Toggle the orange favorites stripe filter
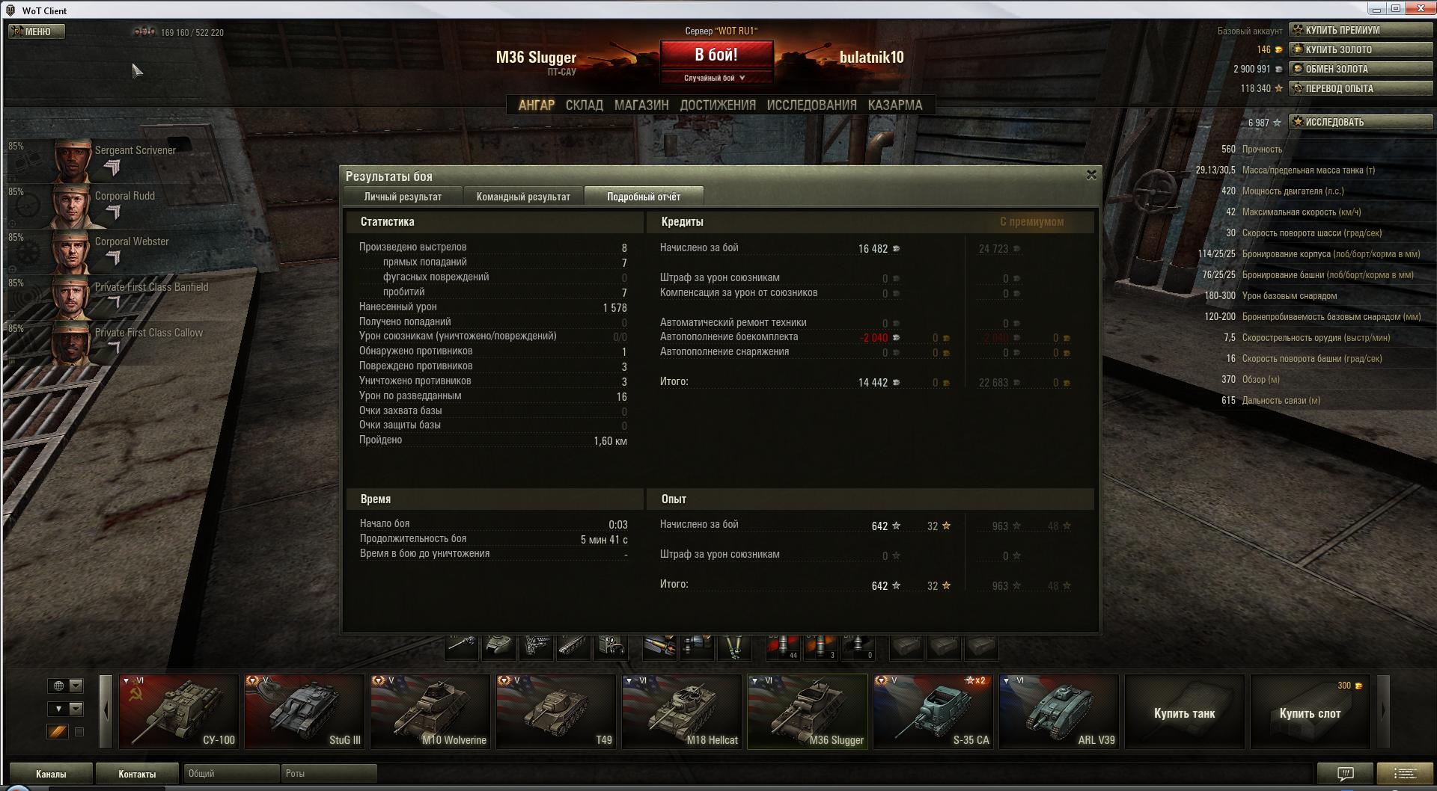The width and height of the screenshot is (1437, 791). pos(58,732)
